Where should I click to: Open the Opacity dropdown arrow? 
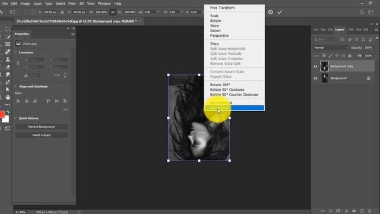pyautogui.click(x=376, y=48)
